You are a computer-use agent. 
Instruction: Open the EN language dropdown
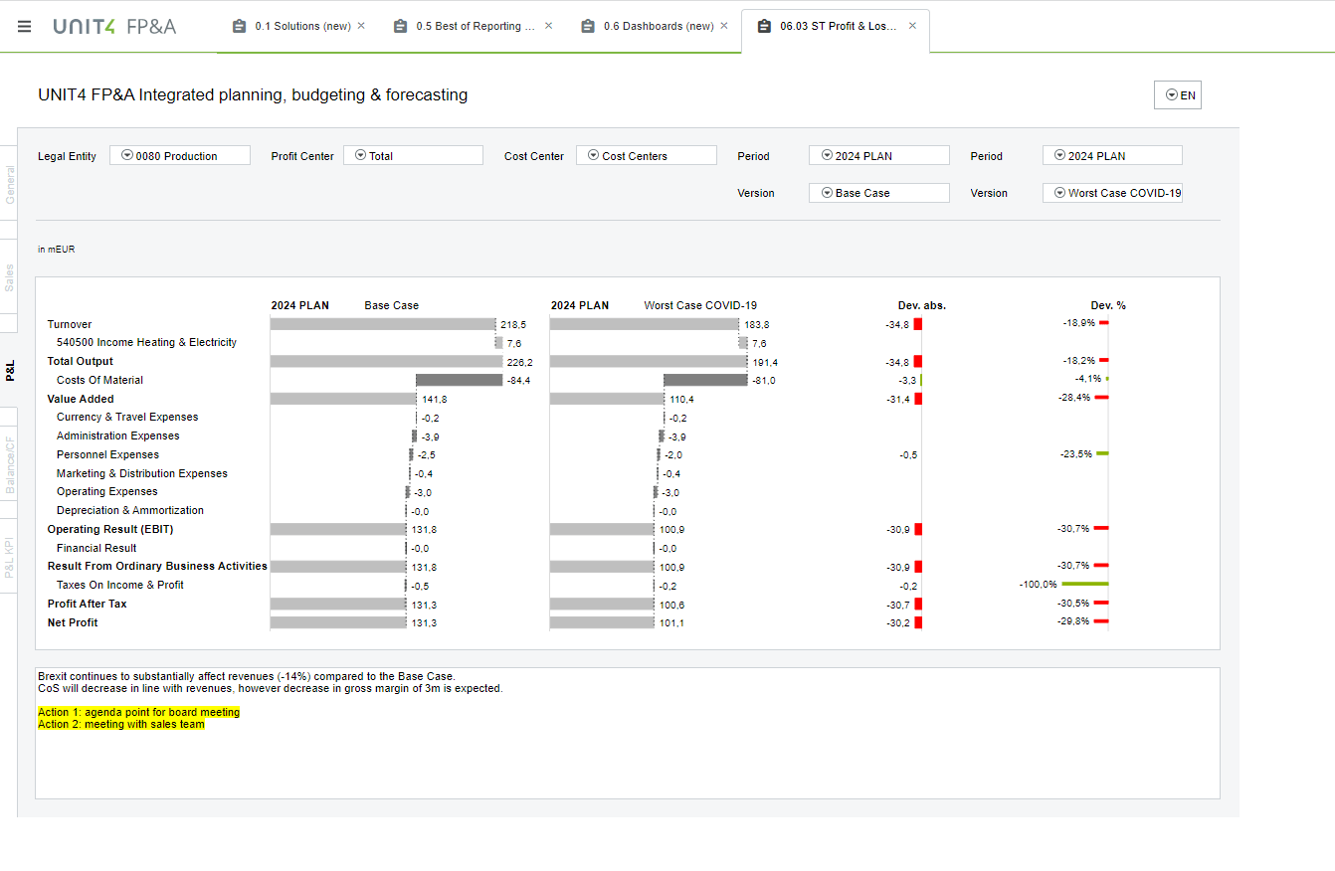click(1177, 95)
